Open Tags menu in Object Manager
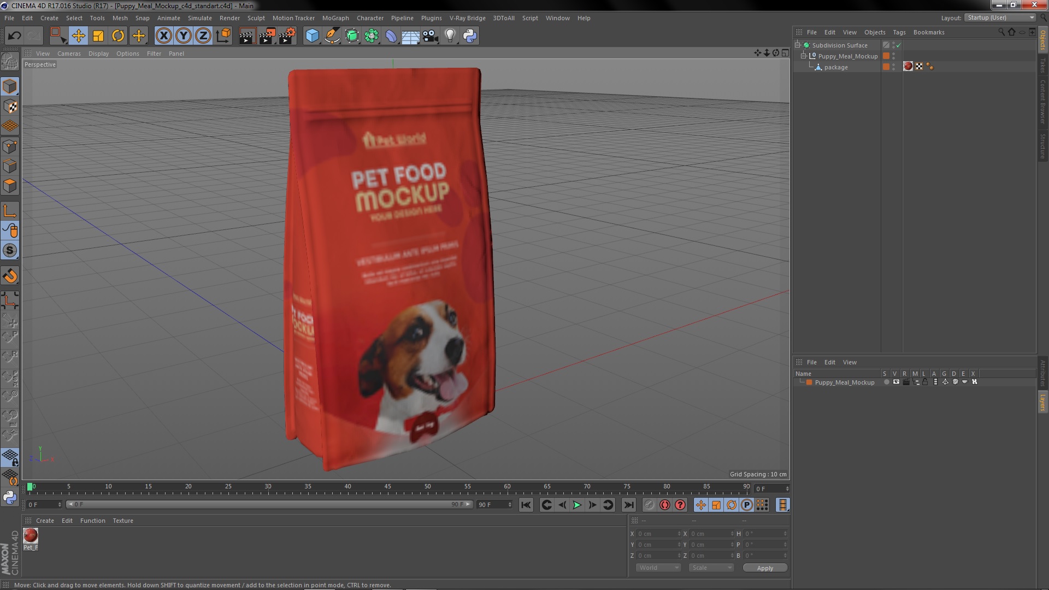The height and width of the screenshot is (590, 1049). point(899,32)
